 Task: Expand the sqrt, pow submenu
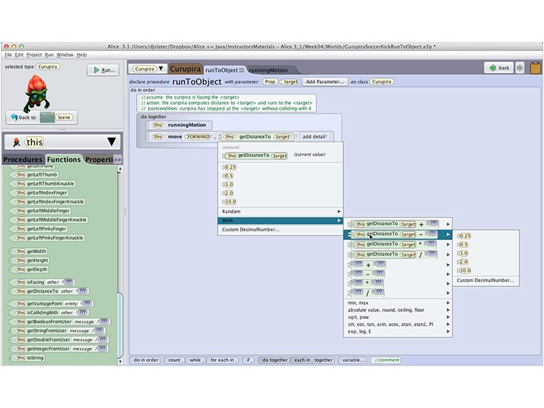(398, 317)
